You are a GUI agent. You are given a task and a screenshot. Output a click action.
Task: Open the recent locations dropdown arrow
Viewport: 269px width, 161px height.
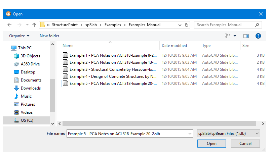pos(27,25)
